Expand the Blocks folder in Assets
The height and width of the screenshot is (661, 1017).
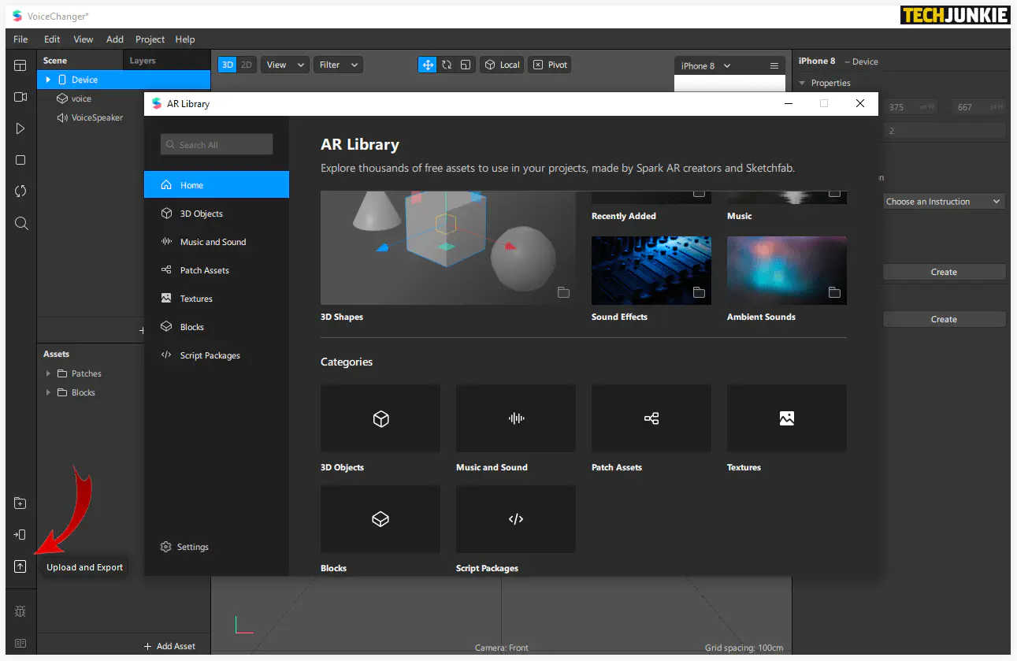tap(48, 392)
